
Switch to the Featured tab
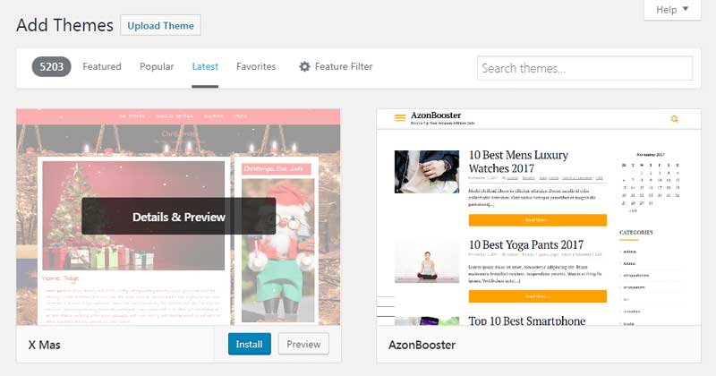(x=102, y=67)
